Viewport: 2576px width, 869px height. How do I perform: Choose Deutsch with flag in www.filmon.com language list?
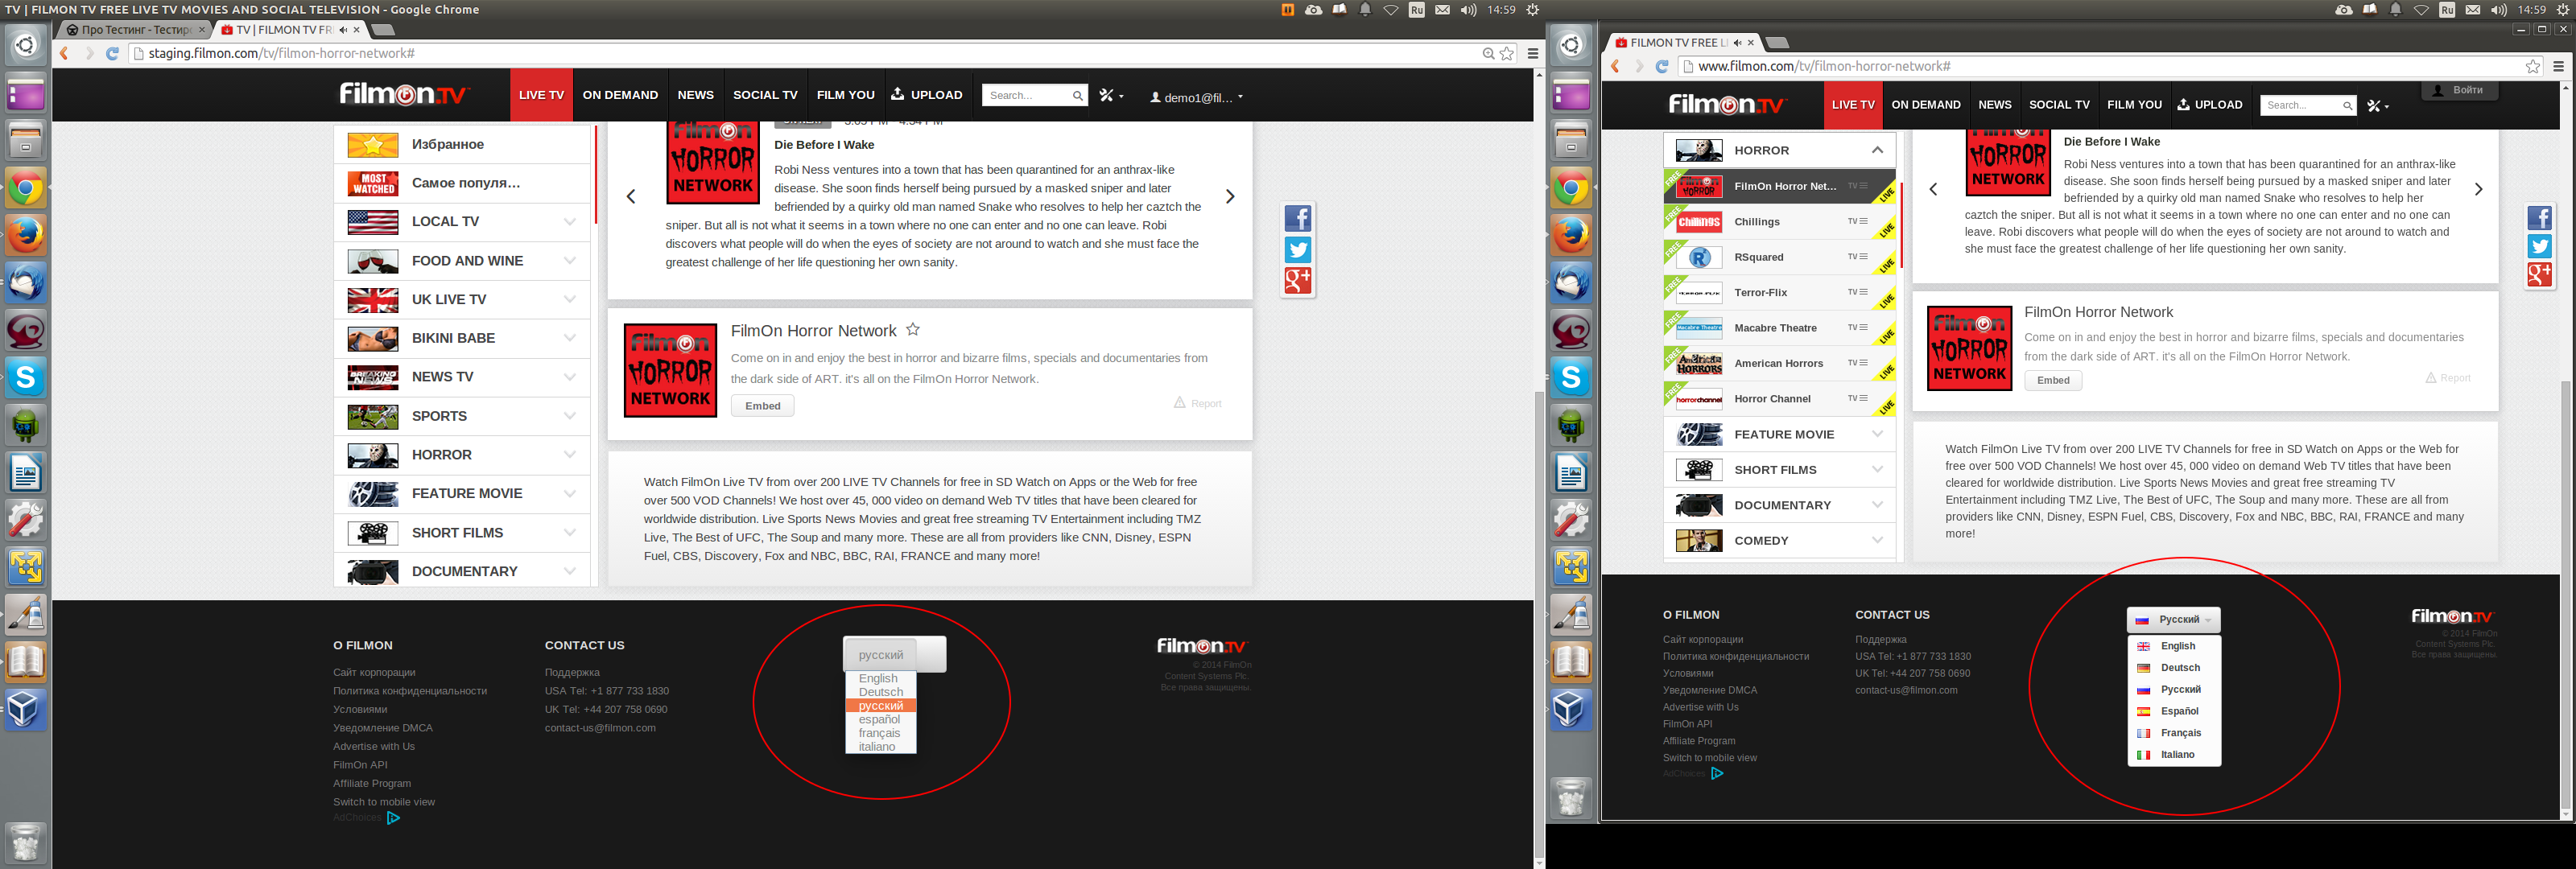(x=2173, y=668)
